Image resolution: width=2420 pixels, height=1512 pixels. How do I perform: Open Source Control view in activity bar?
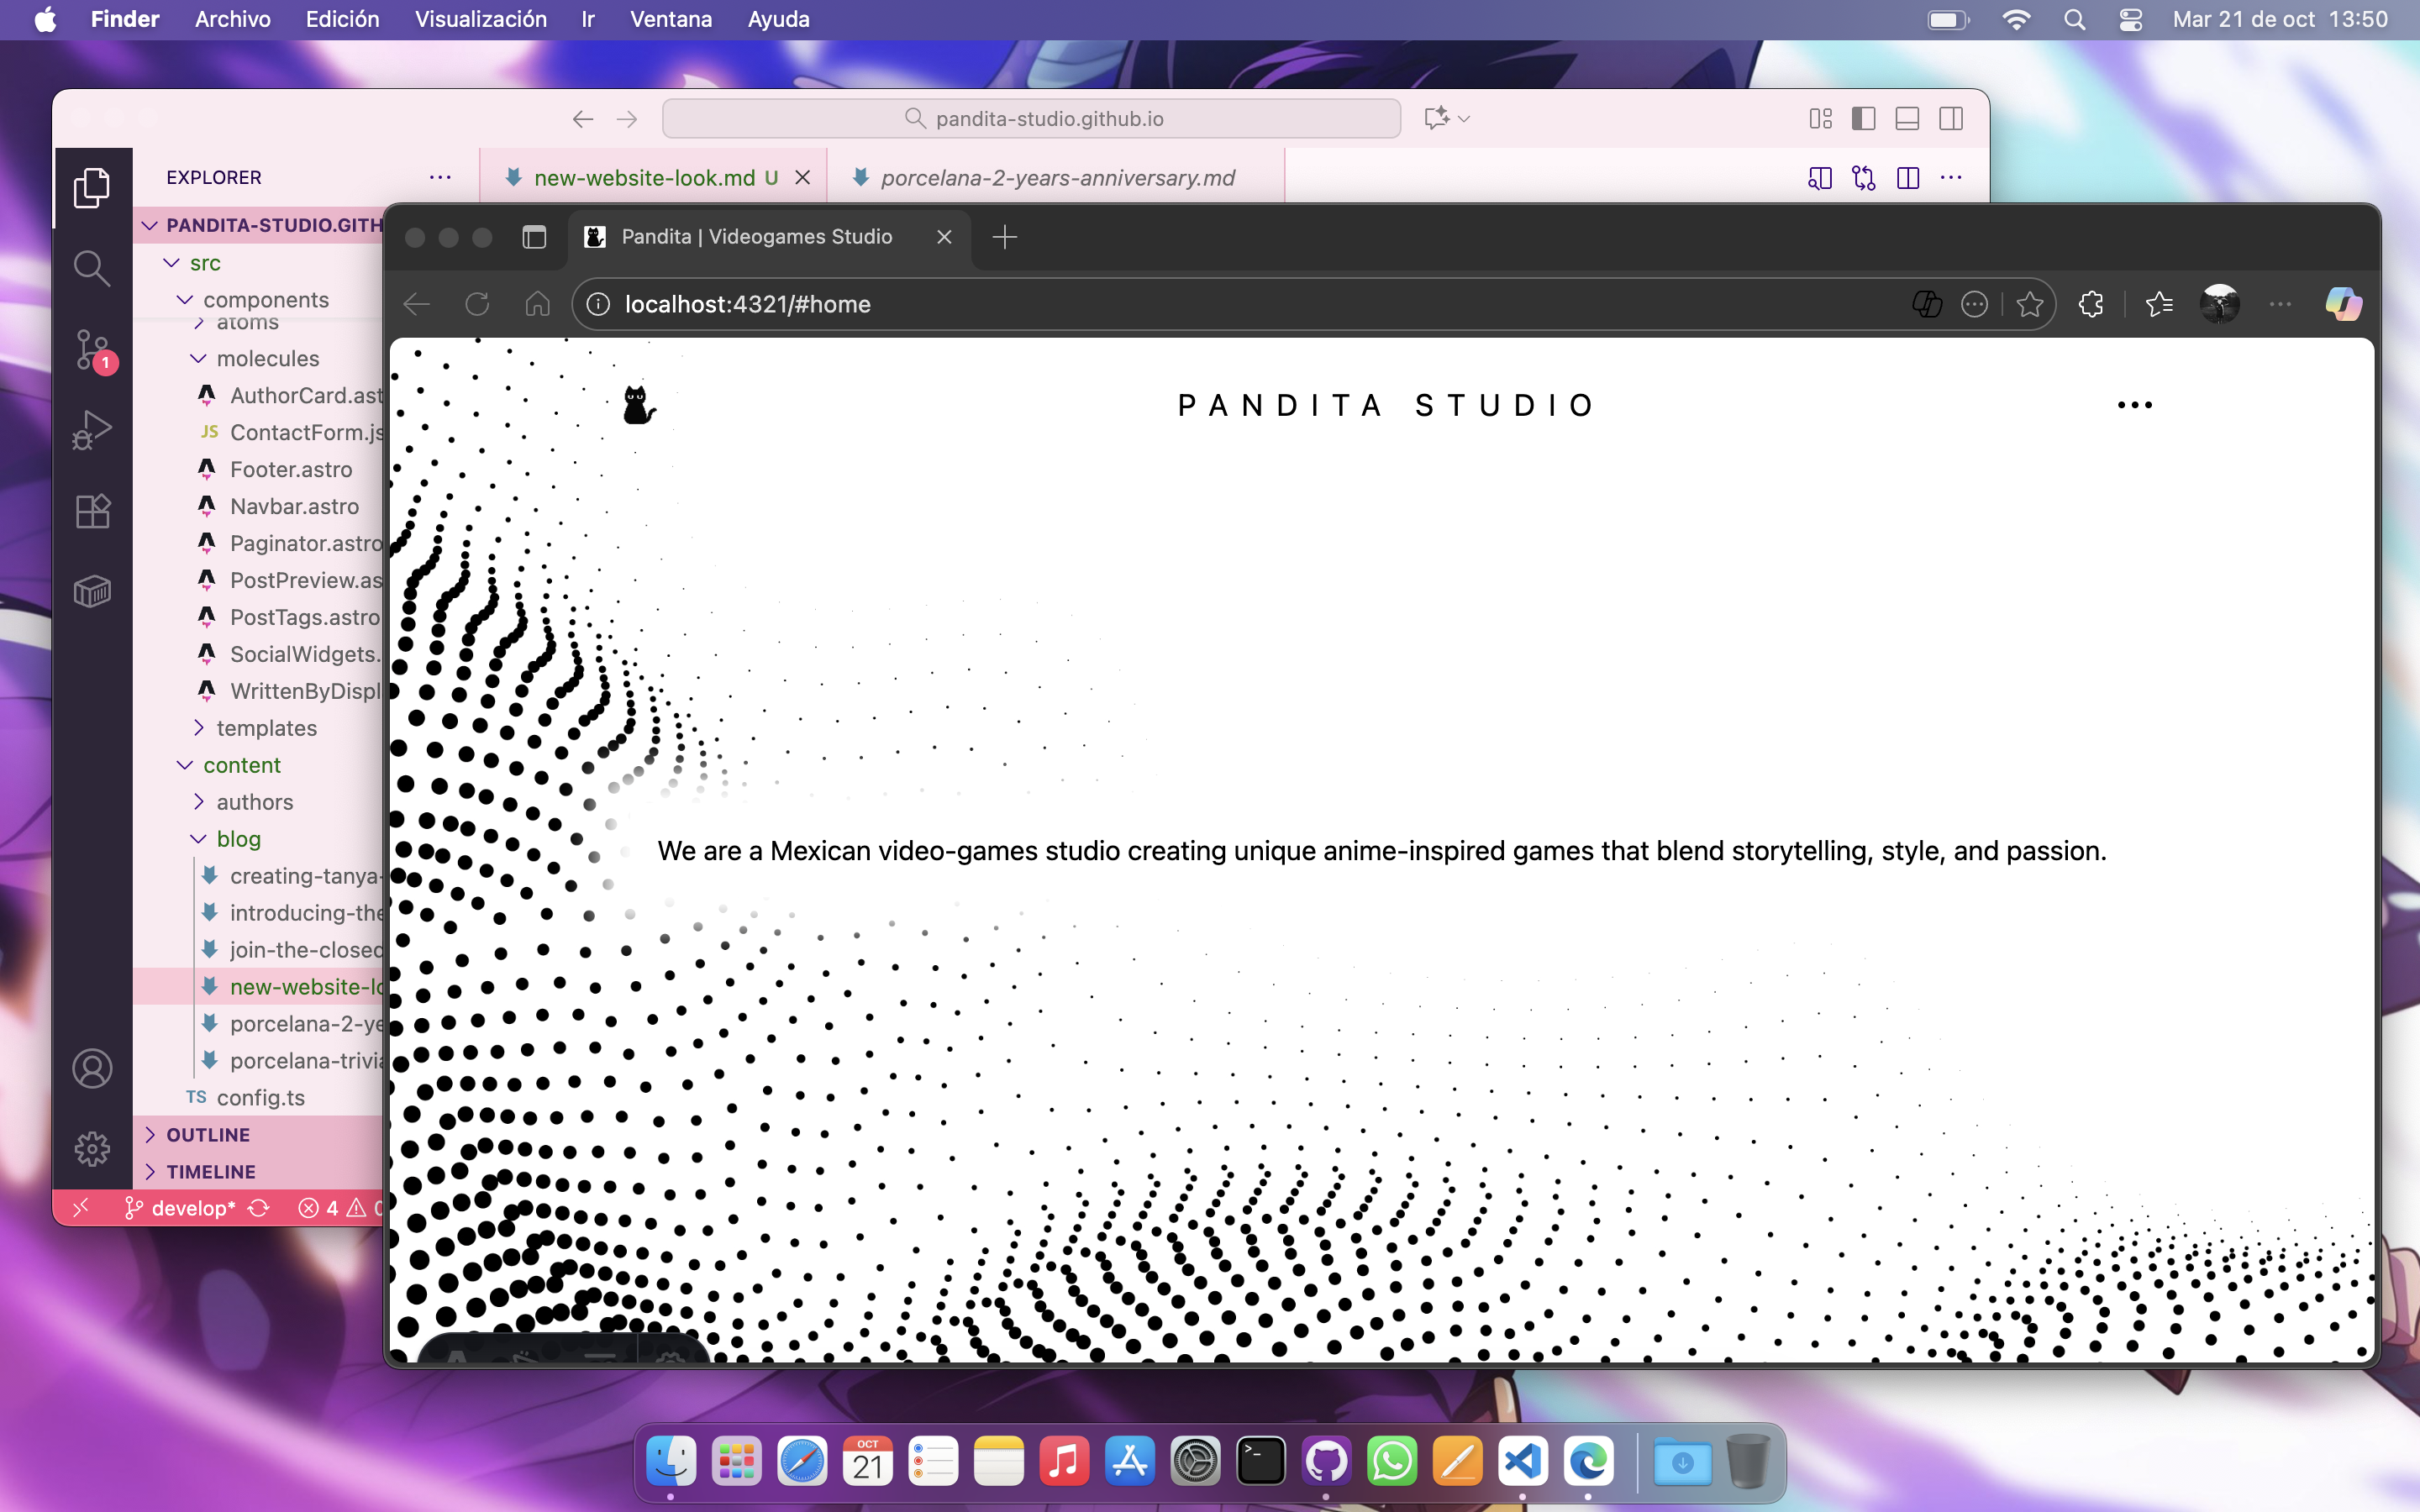[x=92, y=349]
